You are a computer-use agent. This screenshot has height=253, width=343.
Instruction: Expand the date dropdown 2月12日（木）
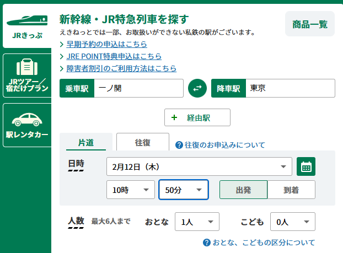199,166
